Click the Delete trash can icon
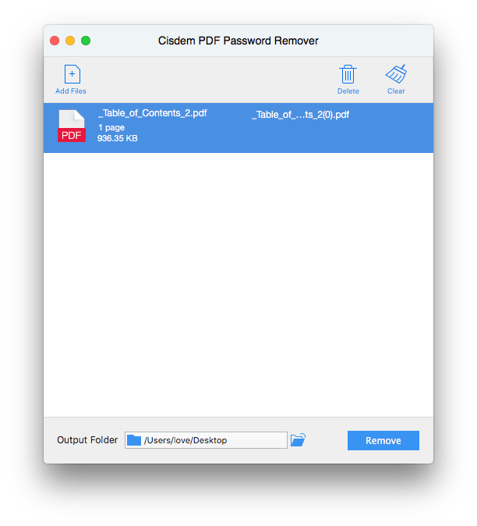 pos(348,74)
